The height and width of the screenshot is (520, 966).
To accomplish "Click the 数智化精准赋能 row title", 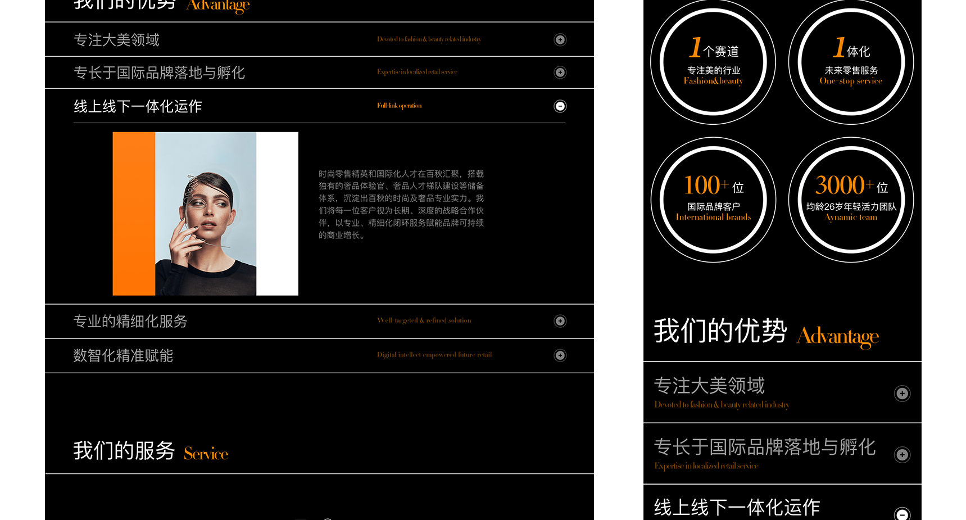I will pos(124,355).
